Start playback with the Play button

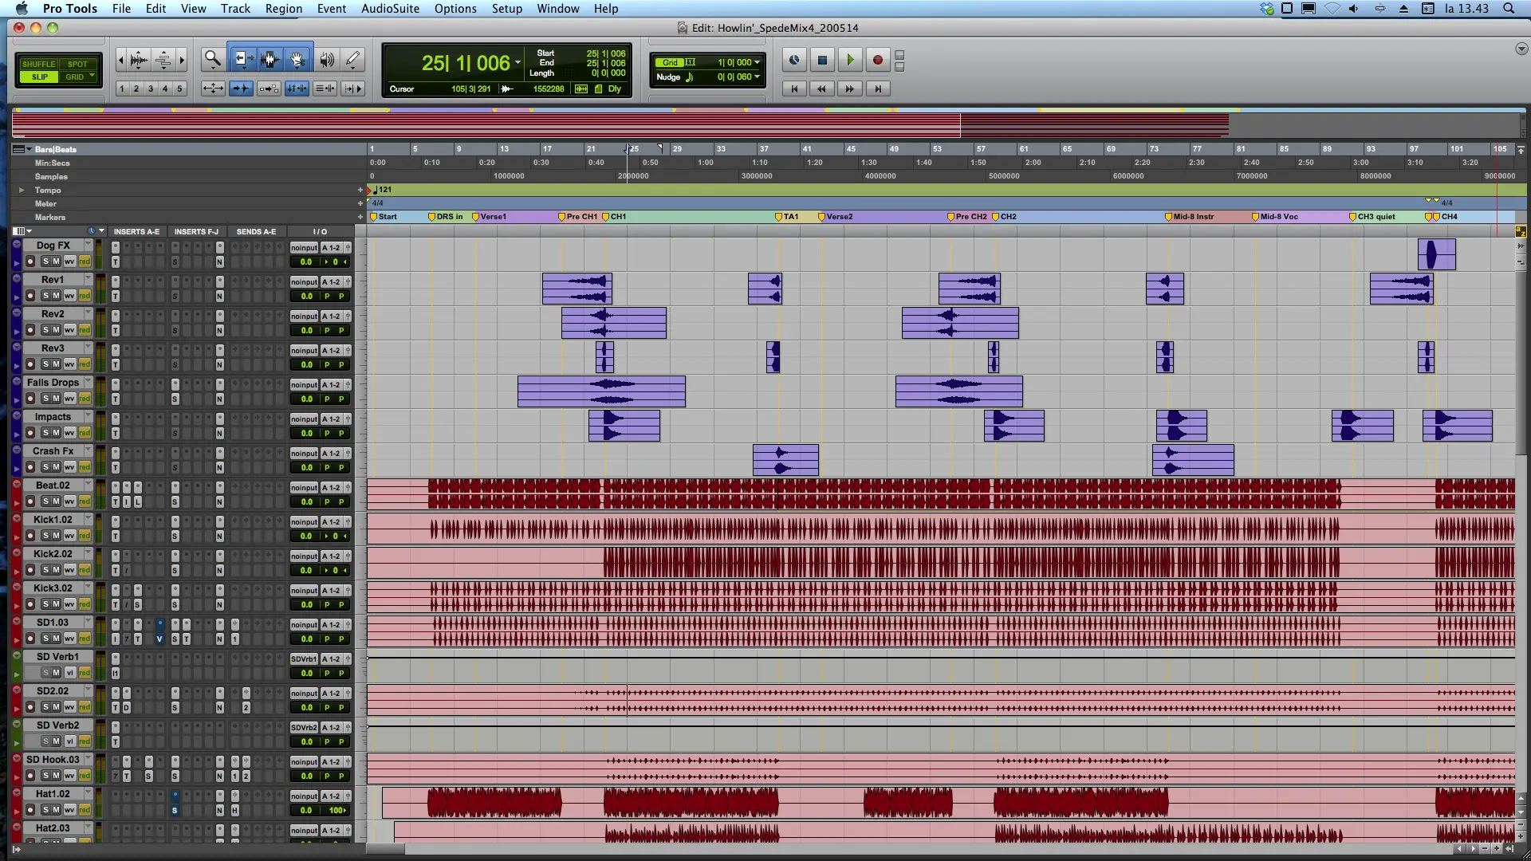point(850,60)
